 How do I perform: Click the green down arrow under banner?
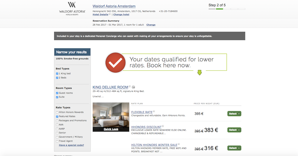point(200,73)
